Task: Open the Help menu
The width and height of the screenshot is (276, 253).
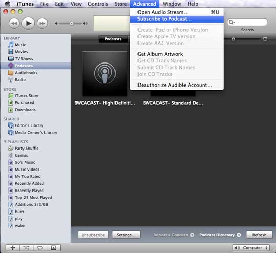Action: click(193, 4)
